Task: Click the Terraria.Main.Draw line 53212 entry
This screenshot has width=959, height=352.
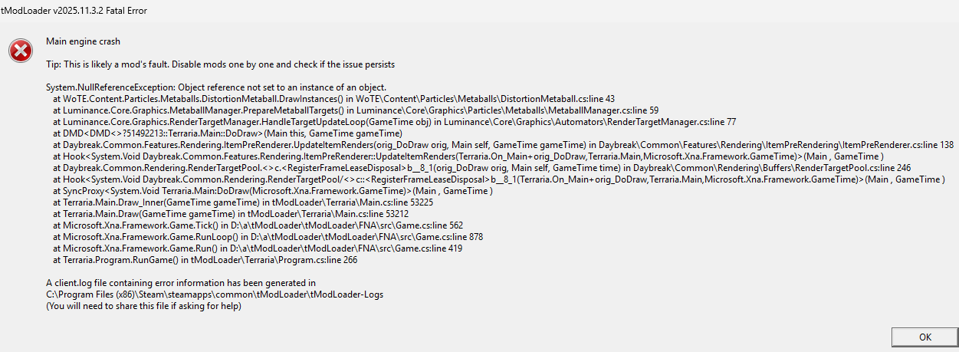Action: click(x=234, y=214)
